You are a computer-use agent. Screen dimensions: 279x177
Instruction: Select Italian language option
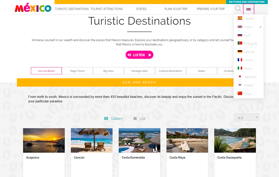coord(249,68)
